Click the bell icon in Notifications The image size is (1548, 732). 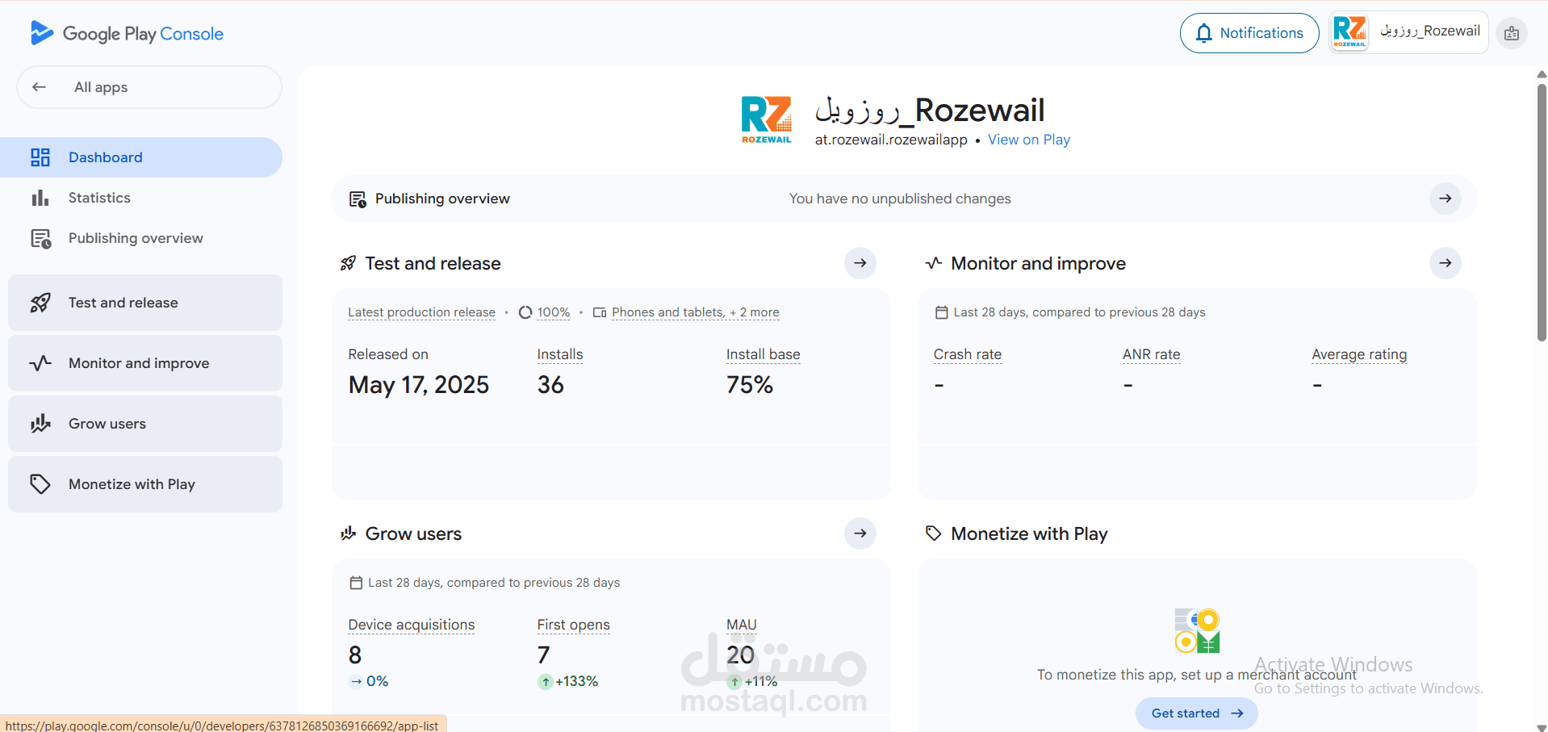[x=1204, y=33]
